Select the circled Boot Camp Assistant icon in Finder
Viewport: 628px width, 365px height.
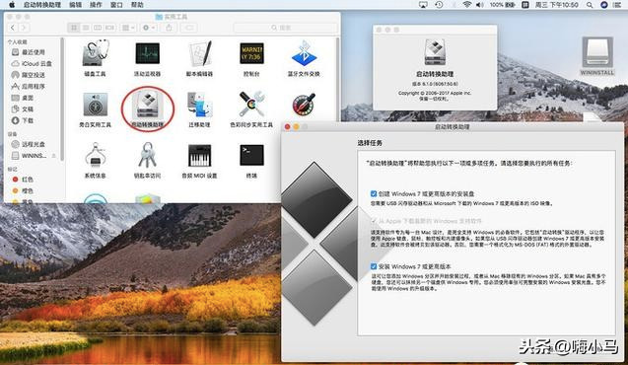[148, 105]
